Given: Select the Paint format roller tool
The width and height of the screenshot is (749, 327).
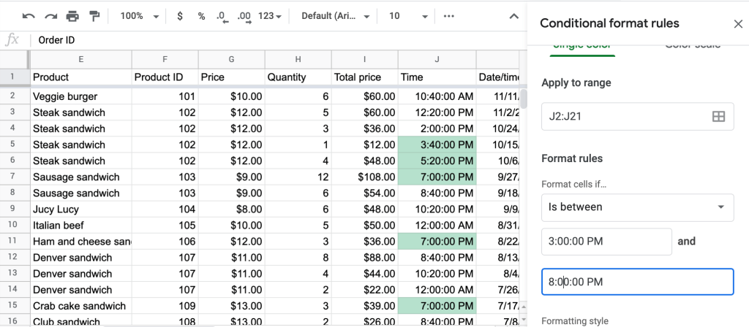Looking at the screenshot, I should pyautogui.click(x=94, y=15).
